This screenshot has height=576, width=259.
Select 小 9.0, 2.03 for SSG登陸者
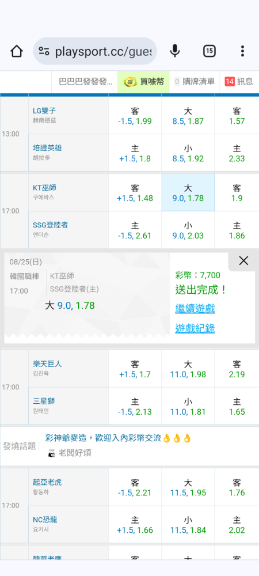188,230
